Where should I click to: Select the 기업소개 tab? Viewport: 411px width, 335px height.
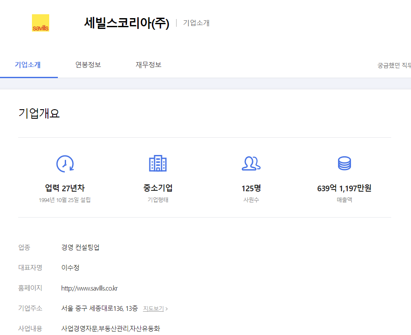pos(28,65)
